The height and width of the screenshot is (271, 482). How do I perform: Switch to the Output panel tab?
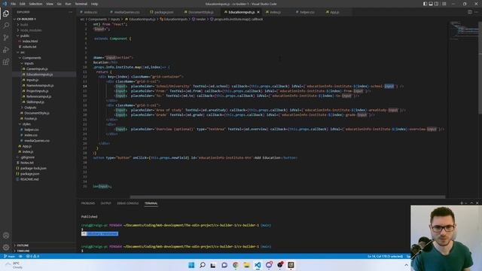(x=105, y=203)
